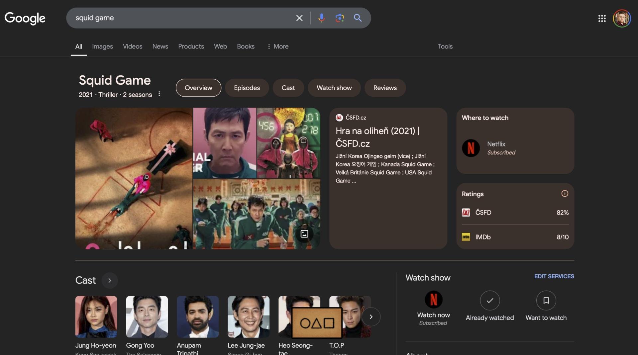Open the doll and guards image
The width and height of the screenshot is (638, 355).
click(289, 143)
